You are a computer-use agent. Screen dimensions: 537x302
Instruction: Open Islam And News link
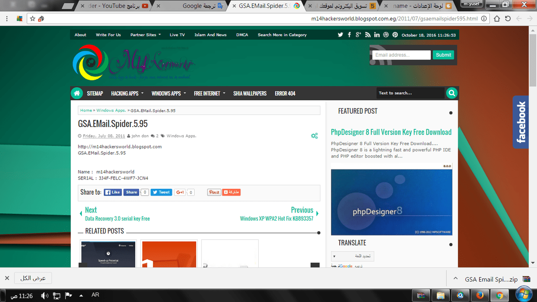(x=210, y=35)
